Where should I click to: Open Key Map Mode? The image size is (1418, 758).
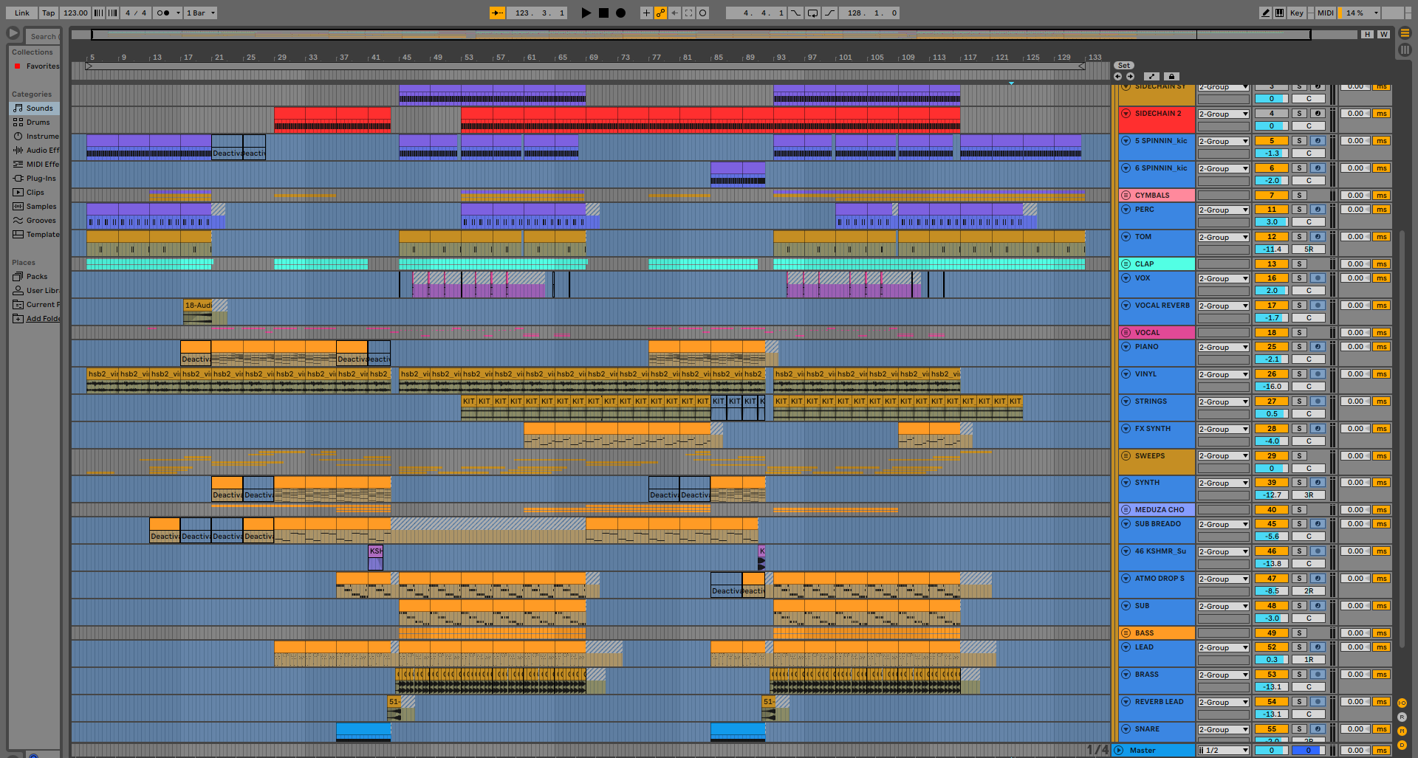(1296, 13)
